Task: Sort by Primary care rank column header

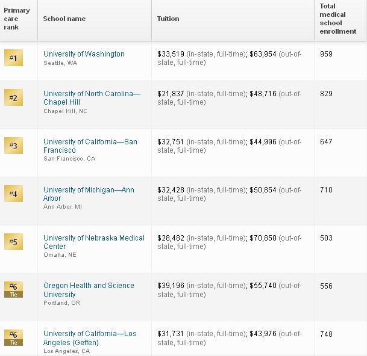Action: click(17, 19)
